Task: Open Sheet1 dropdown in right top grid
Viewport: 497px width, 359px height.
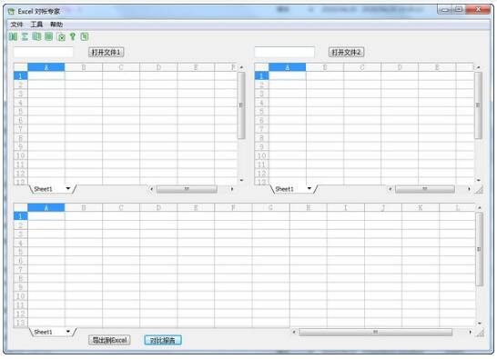Action: tap(309, 189)
